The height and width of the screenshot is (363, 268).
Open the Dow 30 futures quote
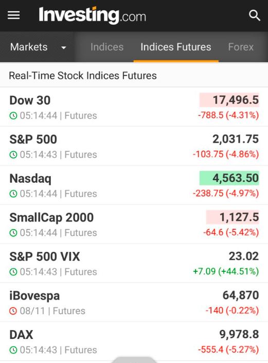[134, 107]
